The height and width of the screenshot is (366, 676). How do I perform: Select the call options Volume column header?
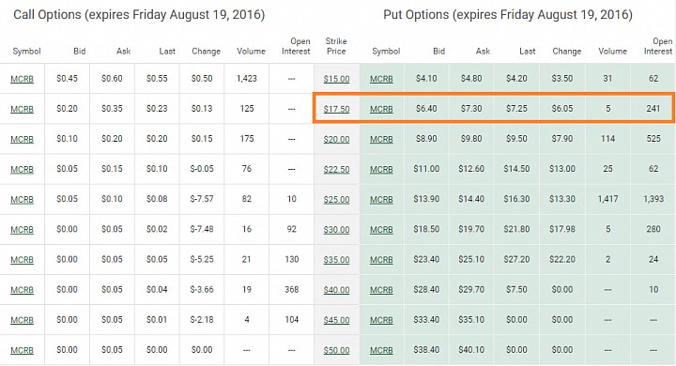tap(251, 52)
